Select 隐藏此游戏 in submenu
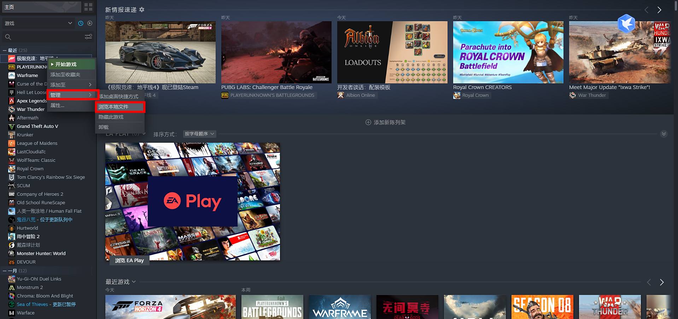Screen dimensions: 678x319 (x=120, y=117)
